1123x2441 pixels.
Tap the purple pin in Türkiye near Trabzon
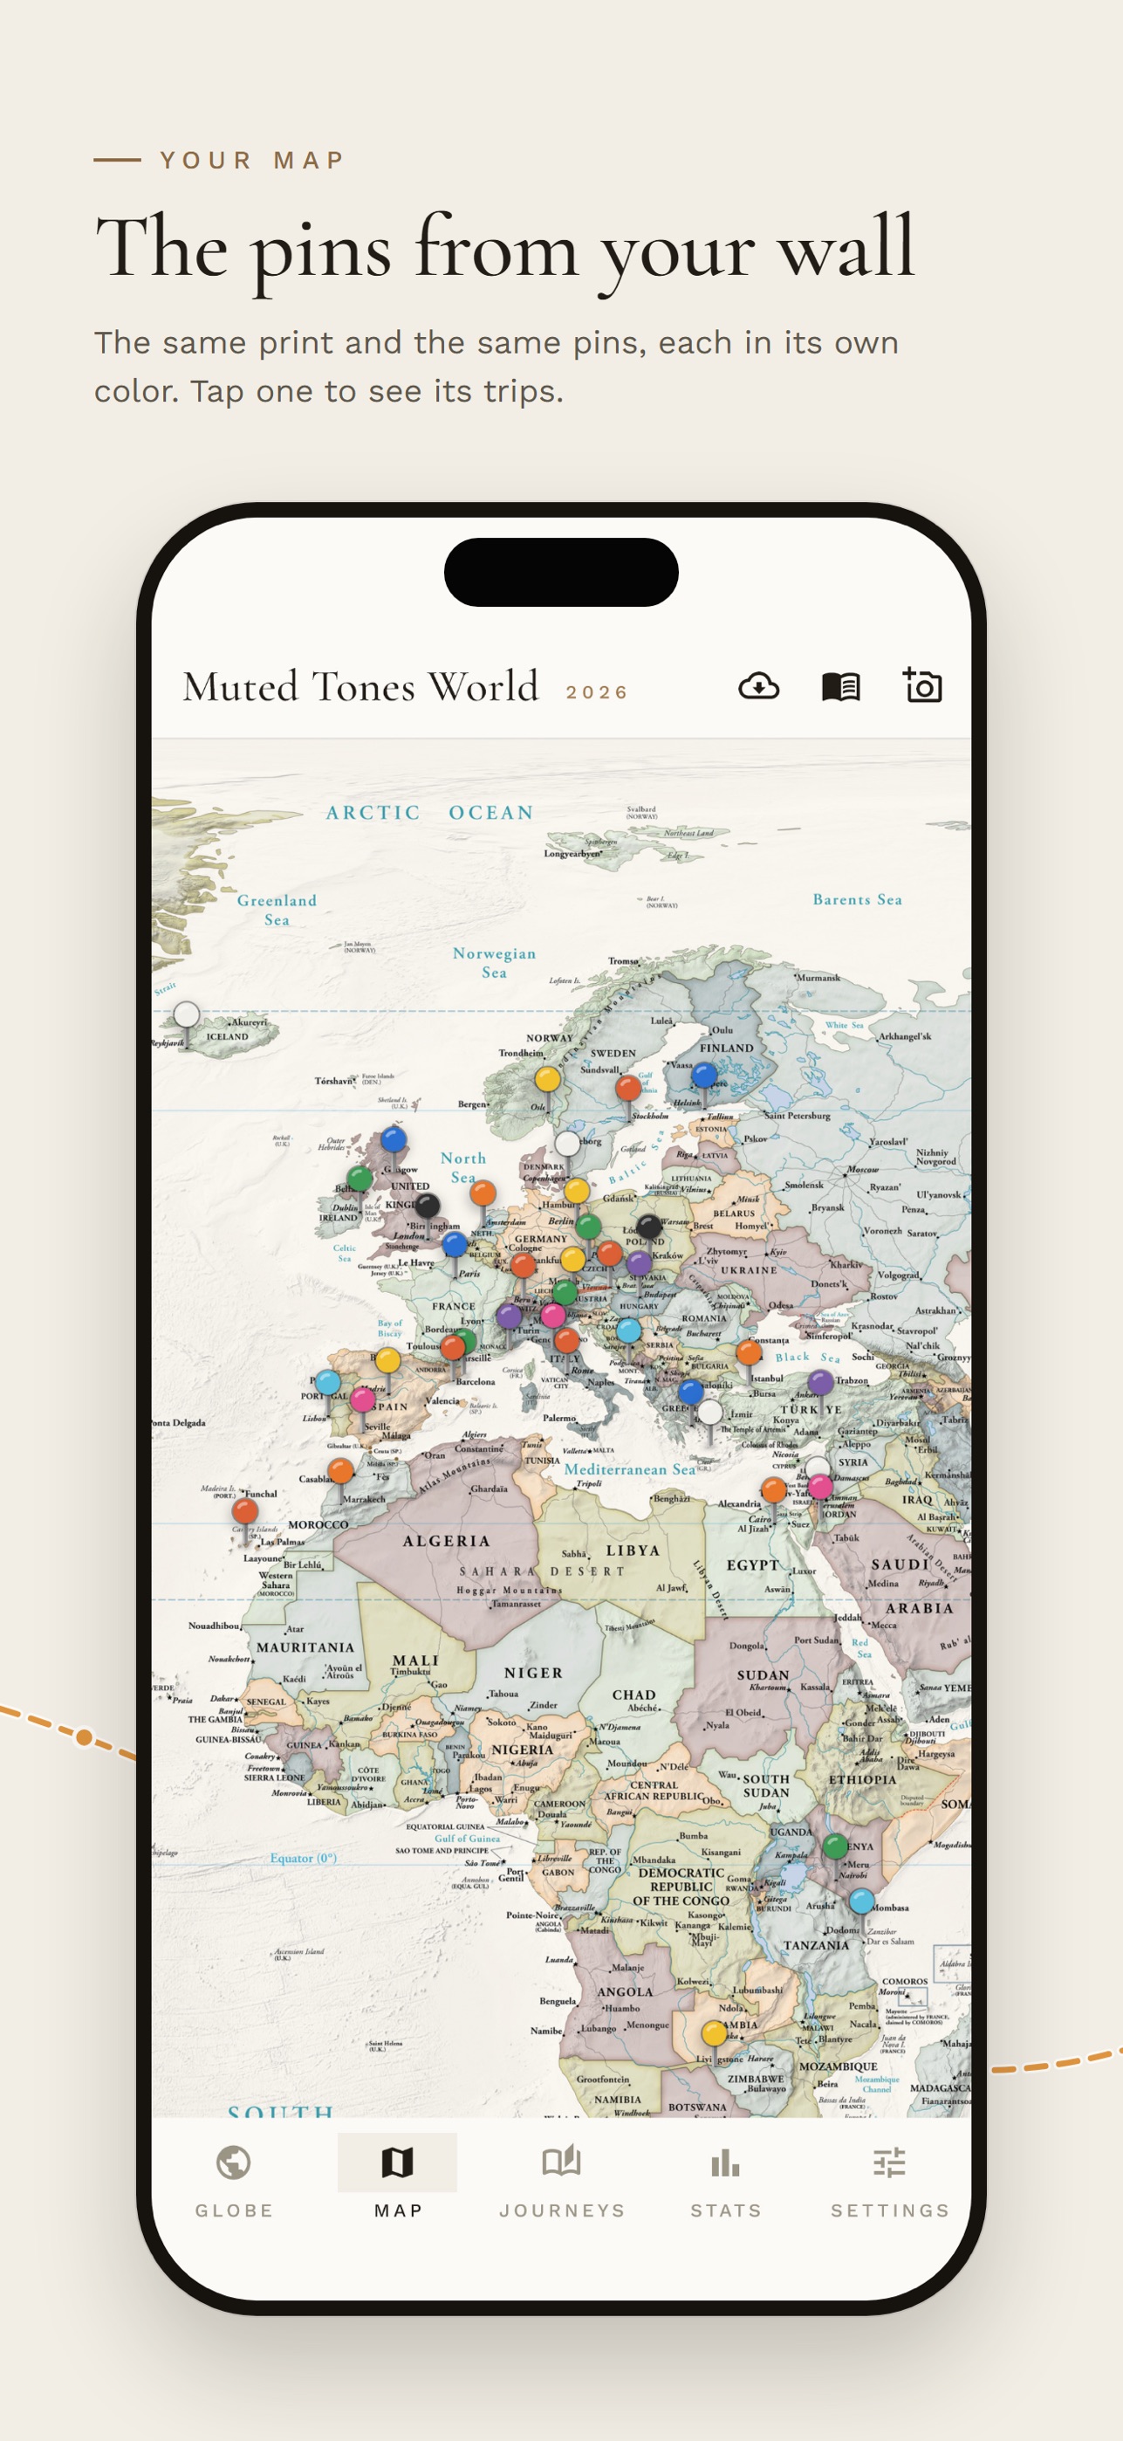pos(821,1382)
